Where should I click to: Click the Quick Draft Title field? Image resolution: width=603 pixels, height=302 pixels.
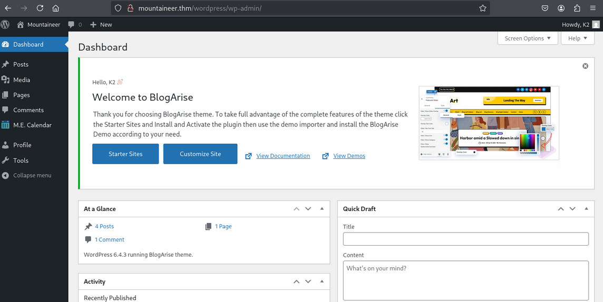point(465,239)
